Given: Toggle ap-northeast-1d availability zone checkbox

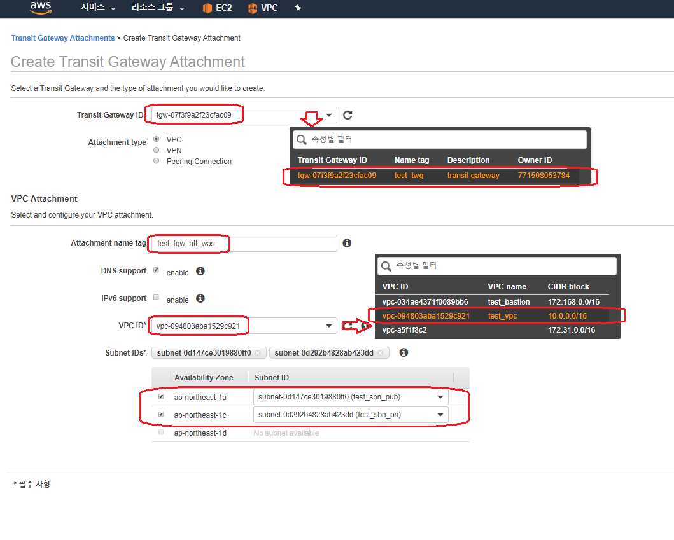Looking at the screenshot, I should point(161,432).
